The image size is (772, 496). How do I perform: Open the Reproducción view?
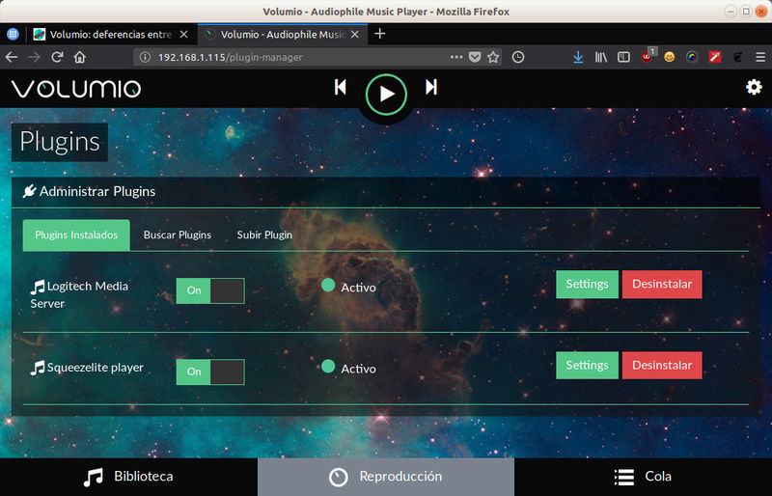pyautogui.click(x=386, y=477)
